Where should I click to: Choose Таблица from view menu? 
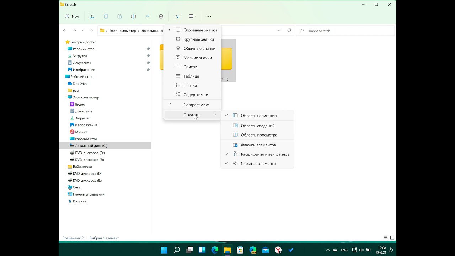point(192,76)
